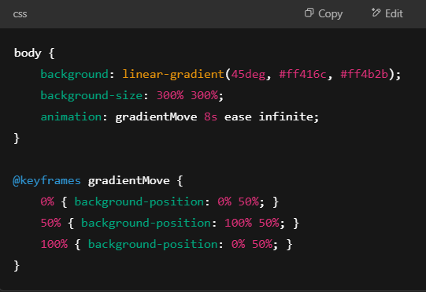Click the css language label
426x292 pixels.
(x=20, y=14)
